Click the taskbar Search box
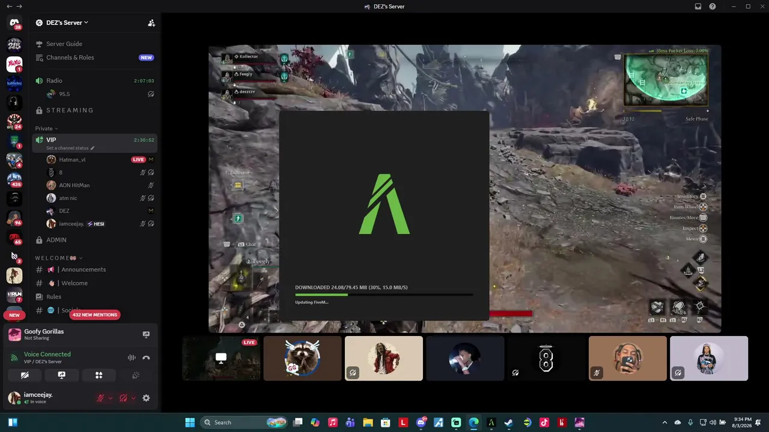Viewport: 769px width, 432px height. click(243, 422)
